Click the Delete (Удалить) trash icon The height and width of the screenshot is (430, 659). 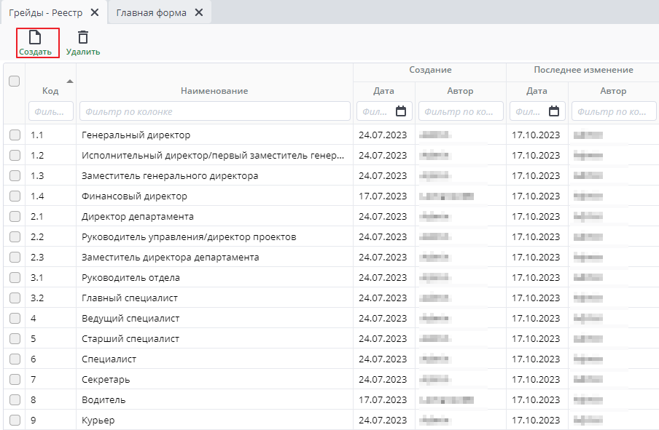83,38
